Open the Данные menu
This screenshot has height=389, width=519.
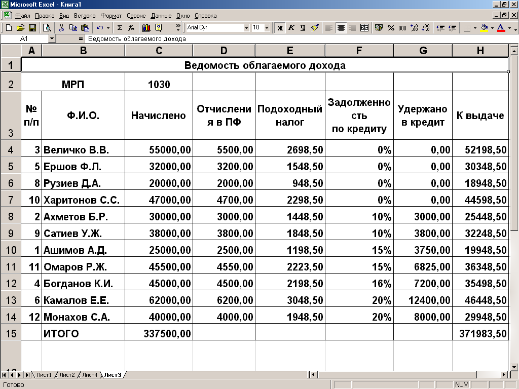pos(161,16)
